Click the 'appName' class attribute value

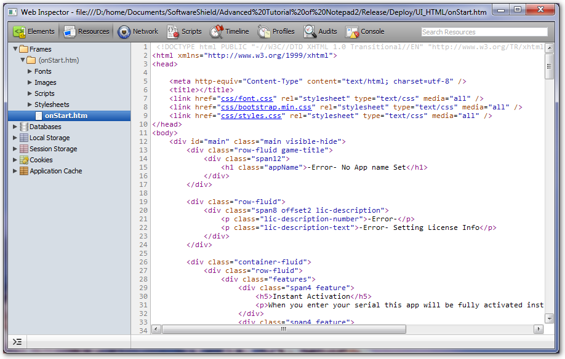284,167
